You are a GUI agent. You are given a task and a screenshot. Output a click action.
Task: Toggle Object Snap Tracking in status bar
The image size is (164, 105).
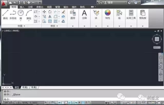click(69, 103)
